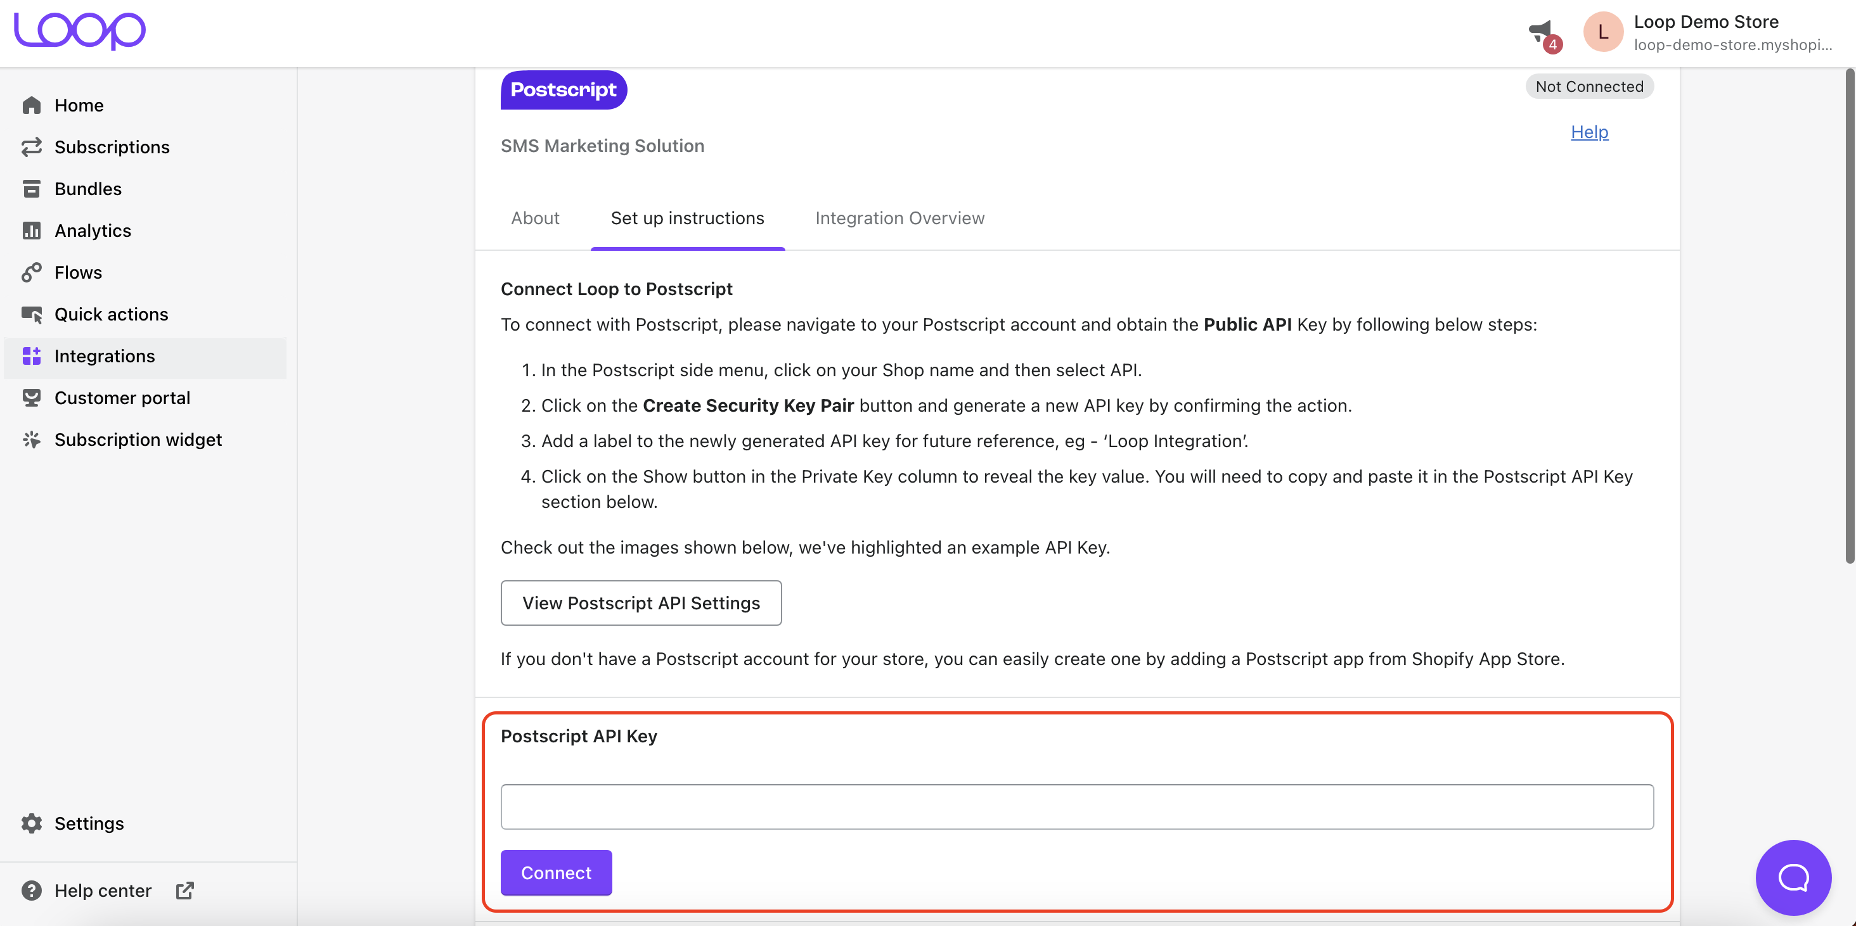Switch to the About tab

click(x=536, y=218)
